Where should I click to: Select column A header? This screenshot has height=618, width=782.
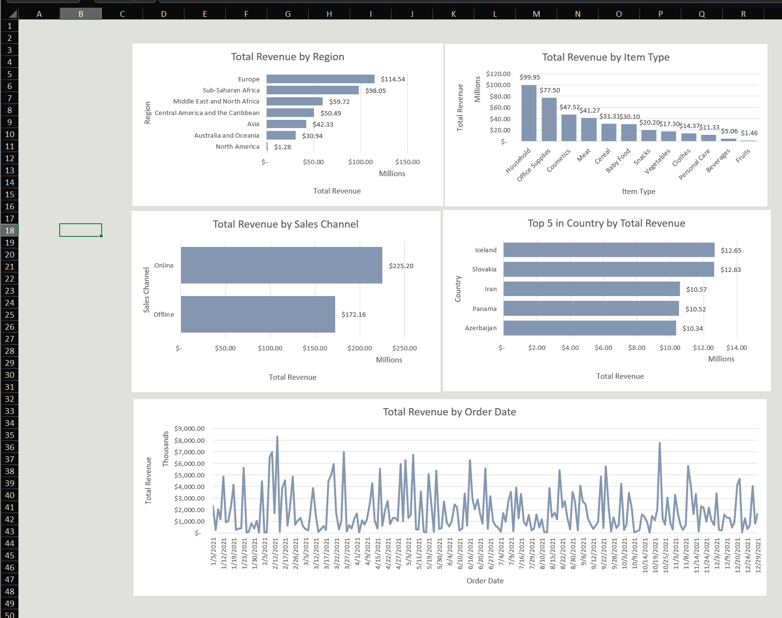pyautogui.click(x=39, y=14)
